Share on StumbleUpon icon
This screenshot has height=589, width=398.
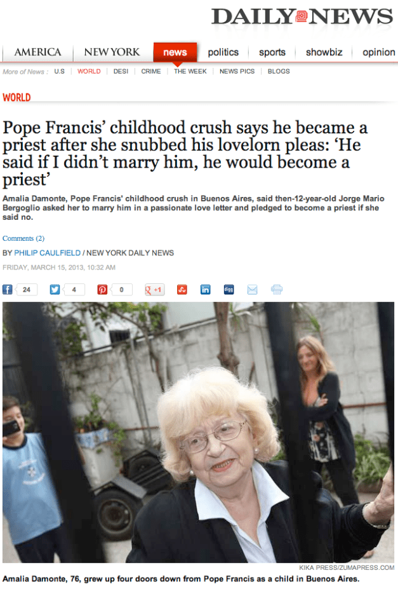[182, 290]
